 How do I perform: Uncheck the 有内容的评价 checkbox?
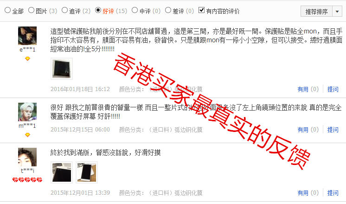(201, 10)
